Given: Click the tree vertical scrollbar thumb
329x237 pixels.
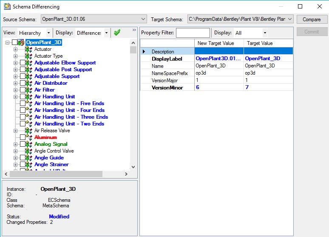Looking at the screenshot, I should [x=133, y=50].
